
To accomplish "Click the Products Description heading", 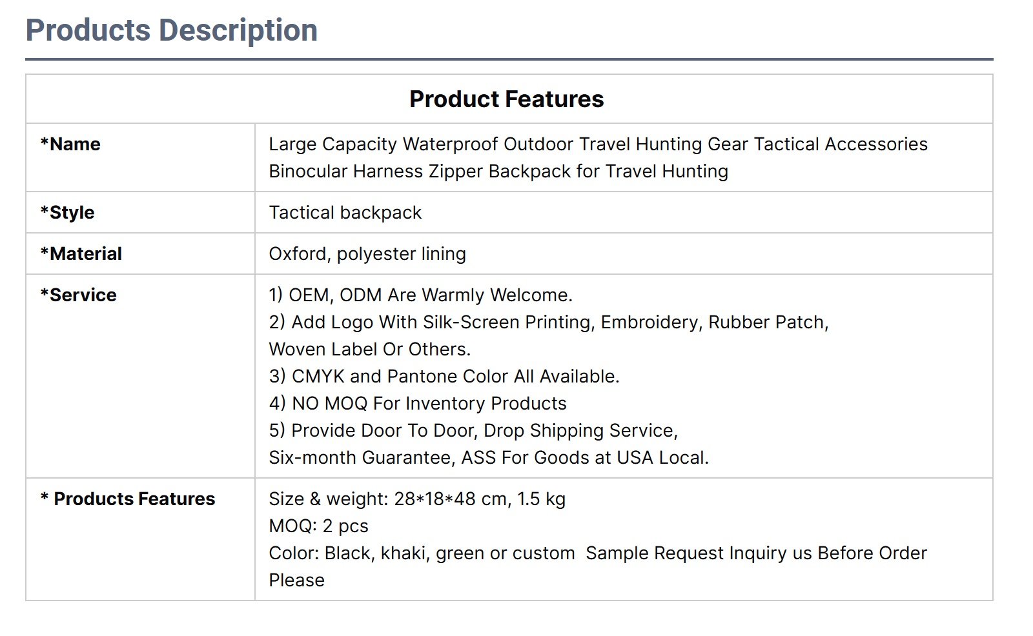I will (x=172, y=30).
